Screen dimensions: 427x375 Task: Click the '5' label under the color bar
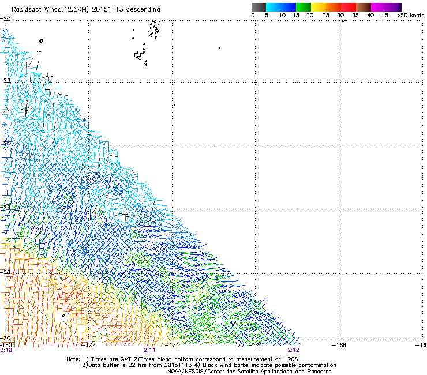coord(267,16)
